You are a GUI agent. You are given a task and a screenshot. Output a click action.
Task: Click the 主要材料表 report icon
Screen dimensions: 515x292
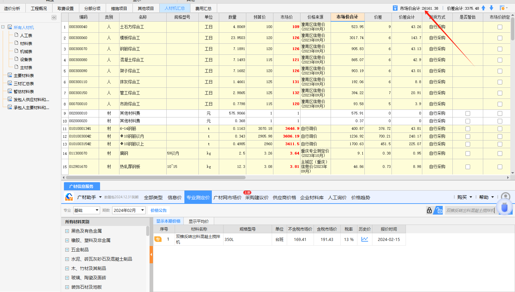click(x=10, y=75)
